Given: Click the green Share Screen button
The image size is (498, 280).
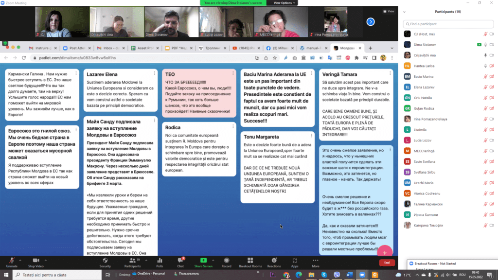Looking at the screenshot, I should [203, 261].
